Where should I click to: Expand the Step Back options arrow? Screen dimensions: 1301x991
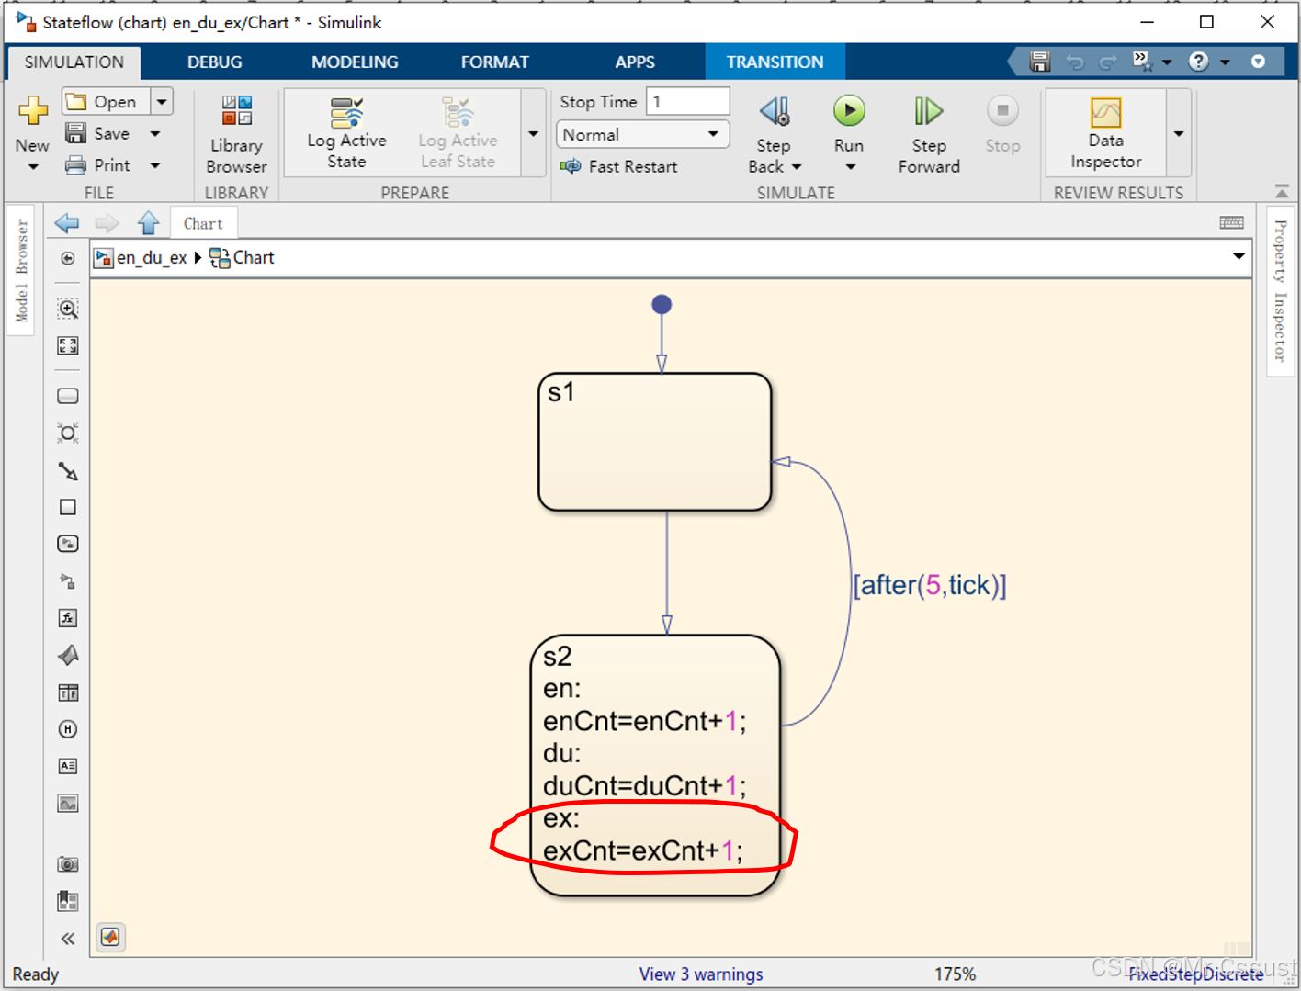click(797, 167)
